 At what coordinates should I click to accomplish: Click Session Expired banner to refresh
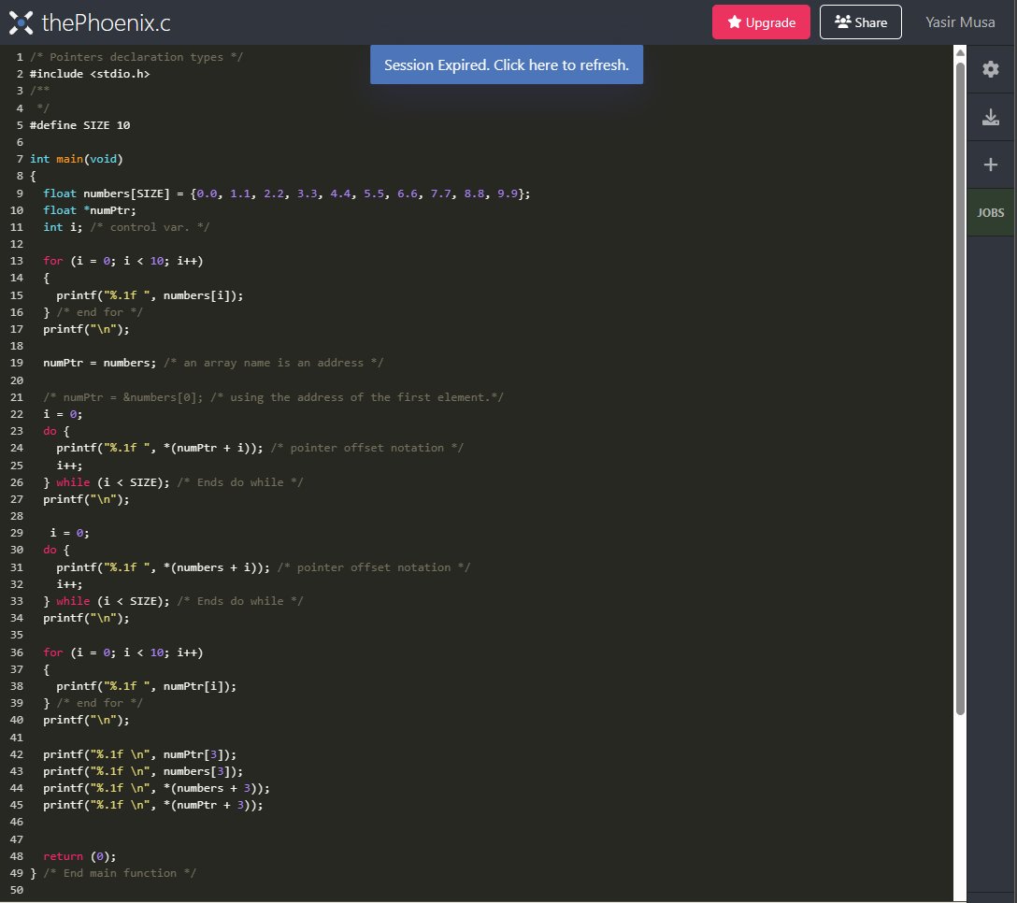[507, 64]
